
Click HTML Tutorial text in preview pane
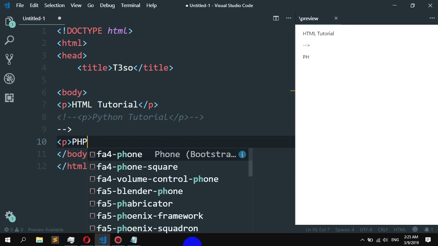pyautogui.click(x=318, y=33)
